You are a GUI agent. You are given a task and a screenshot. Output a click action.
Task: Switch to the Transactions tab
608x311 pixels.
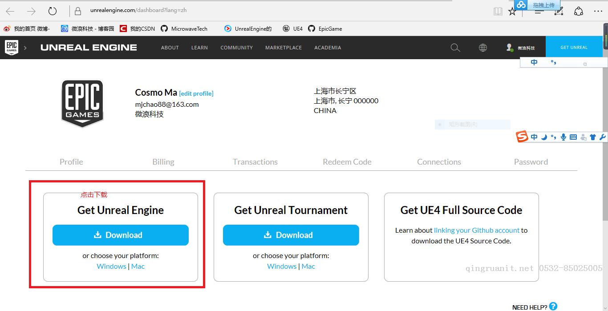[x=255, y=162]
